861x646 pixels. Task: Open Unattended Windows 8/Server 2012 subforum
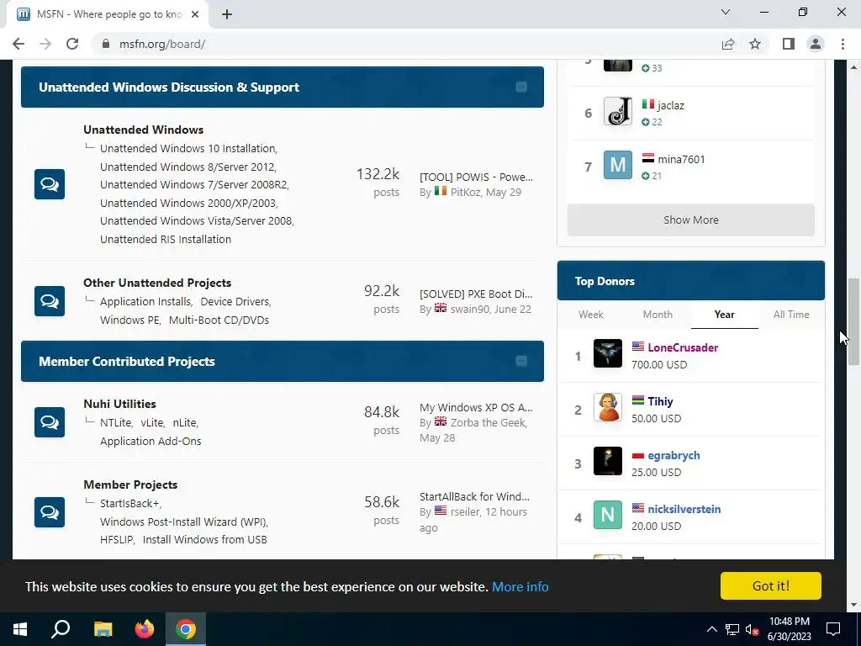(x=188, y=167)
